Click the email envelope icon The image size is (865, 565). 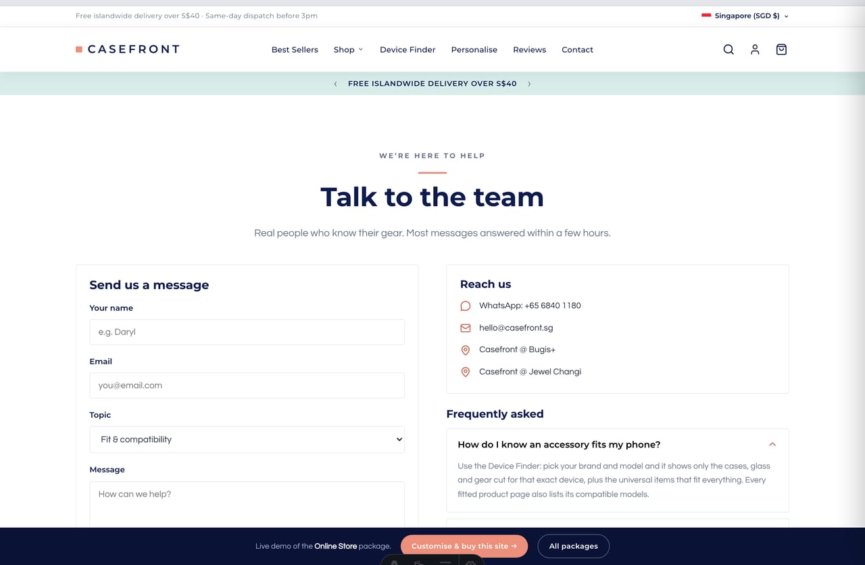coord(466,328)
